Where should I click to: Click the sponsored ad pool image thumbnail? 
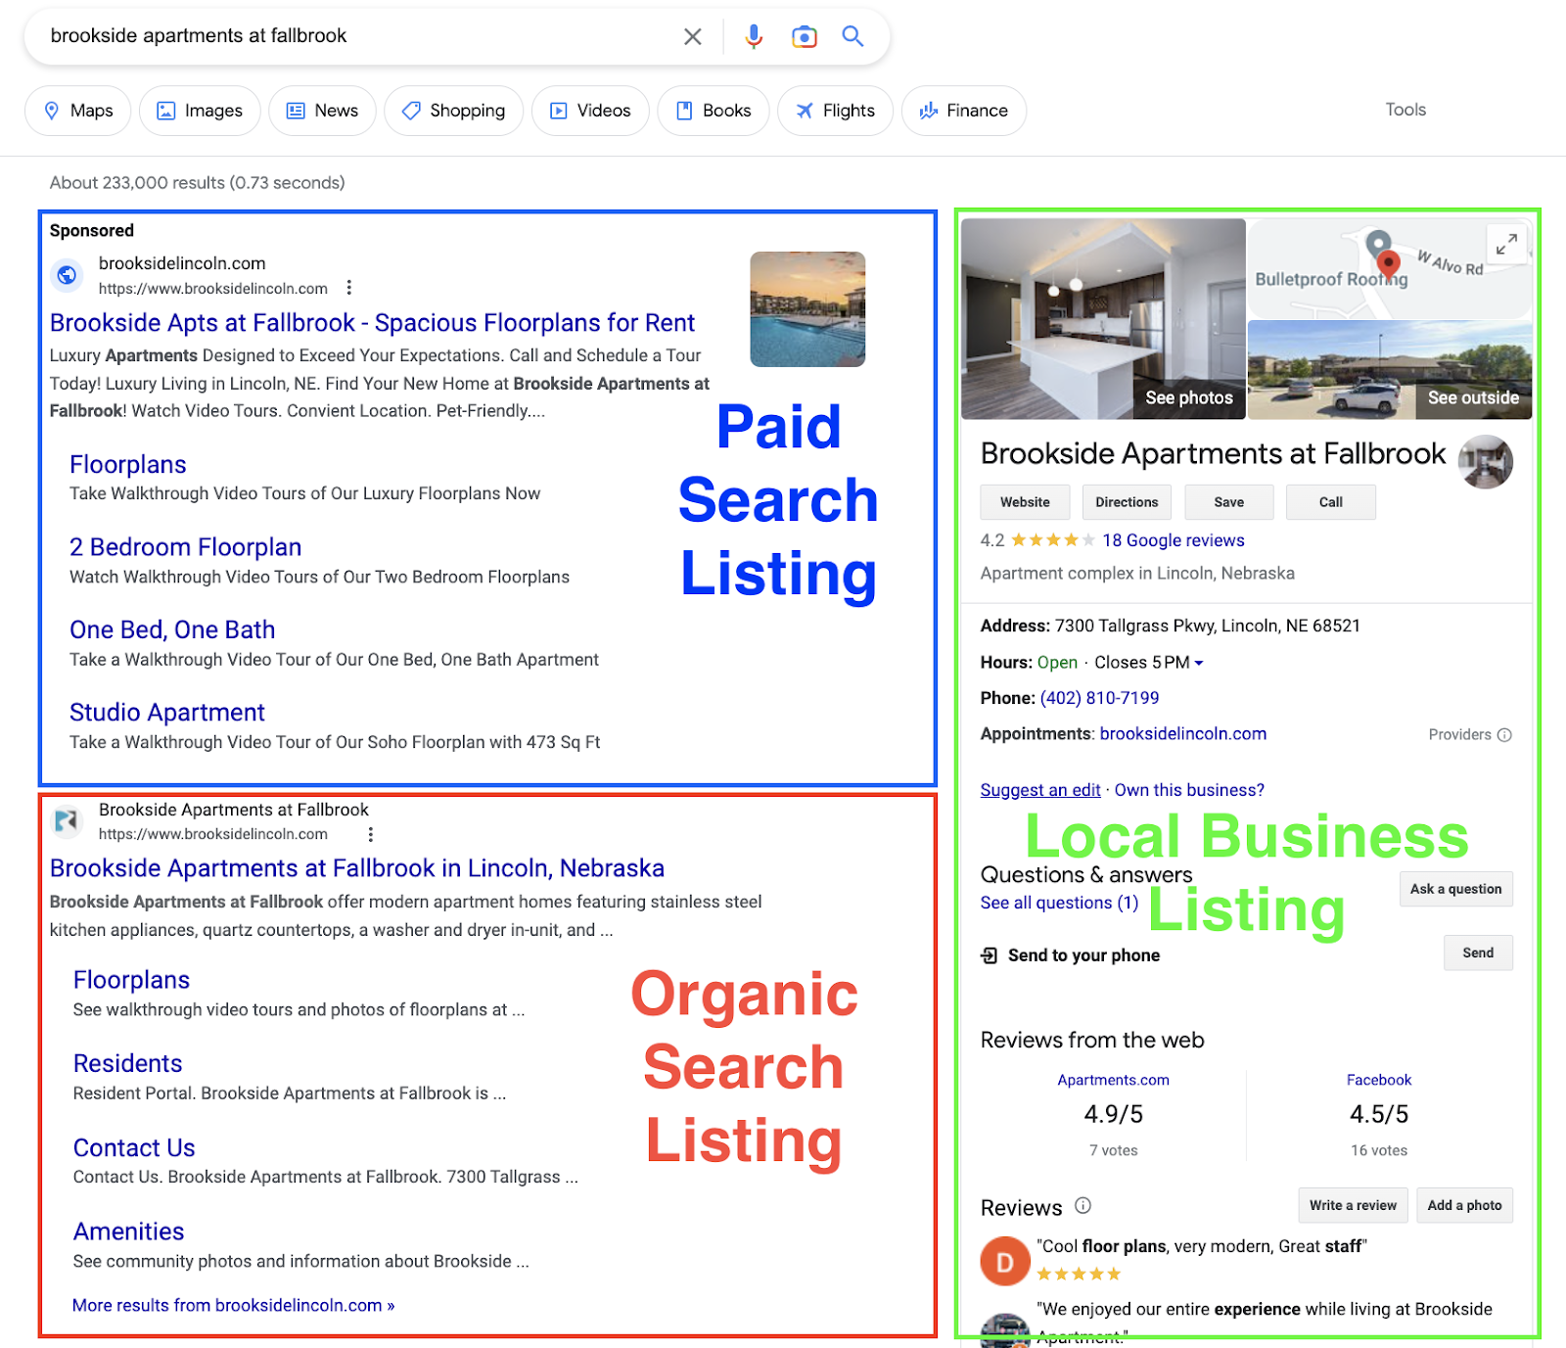click(807, 309)
